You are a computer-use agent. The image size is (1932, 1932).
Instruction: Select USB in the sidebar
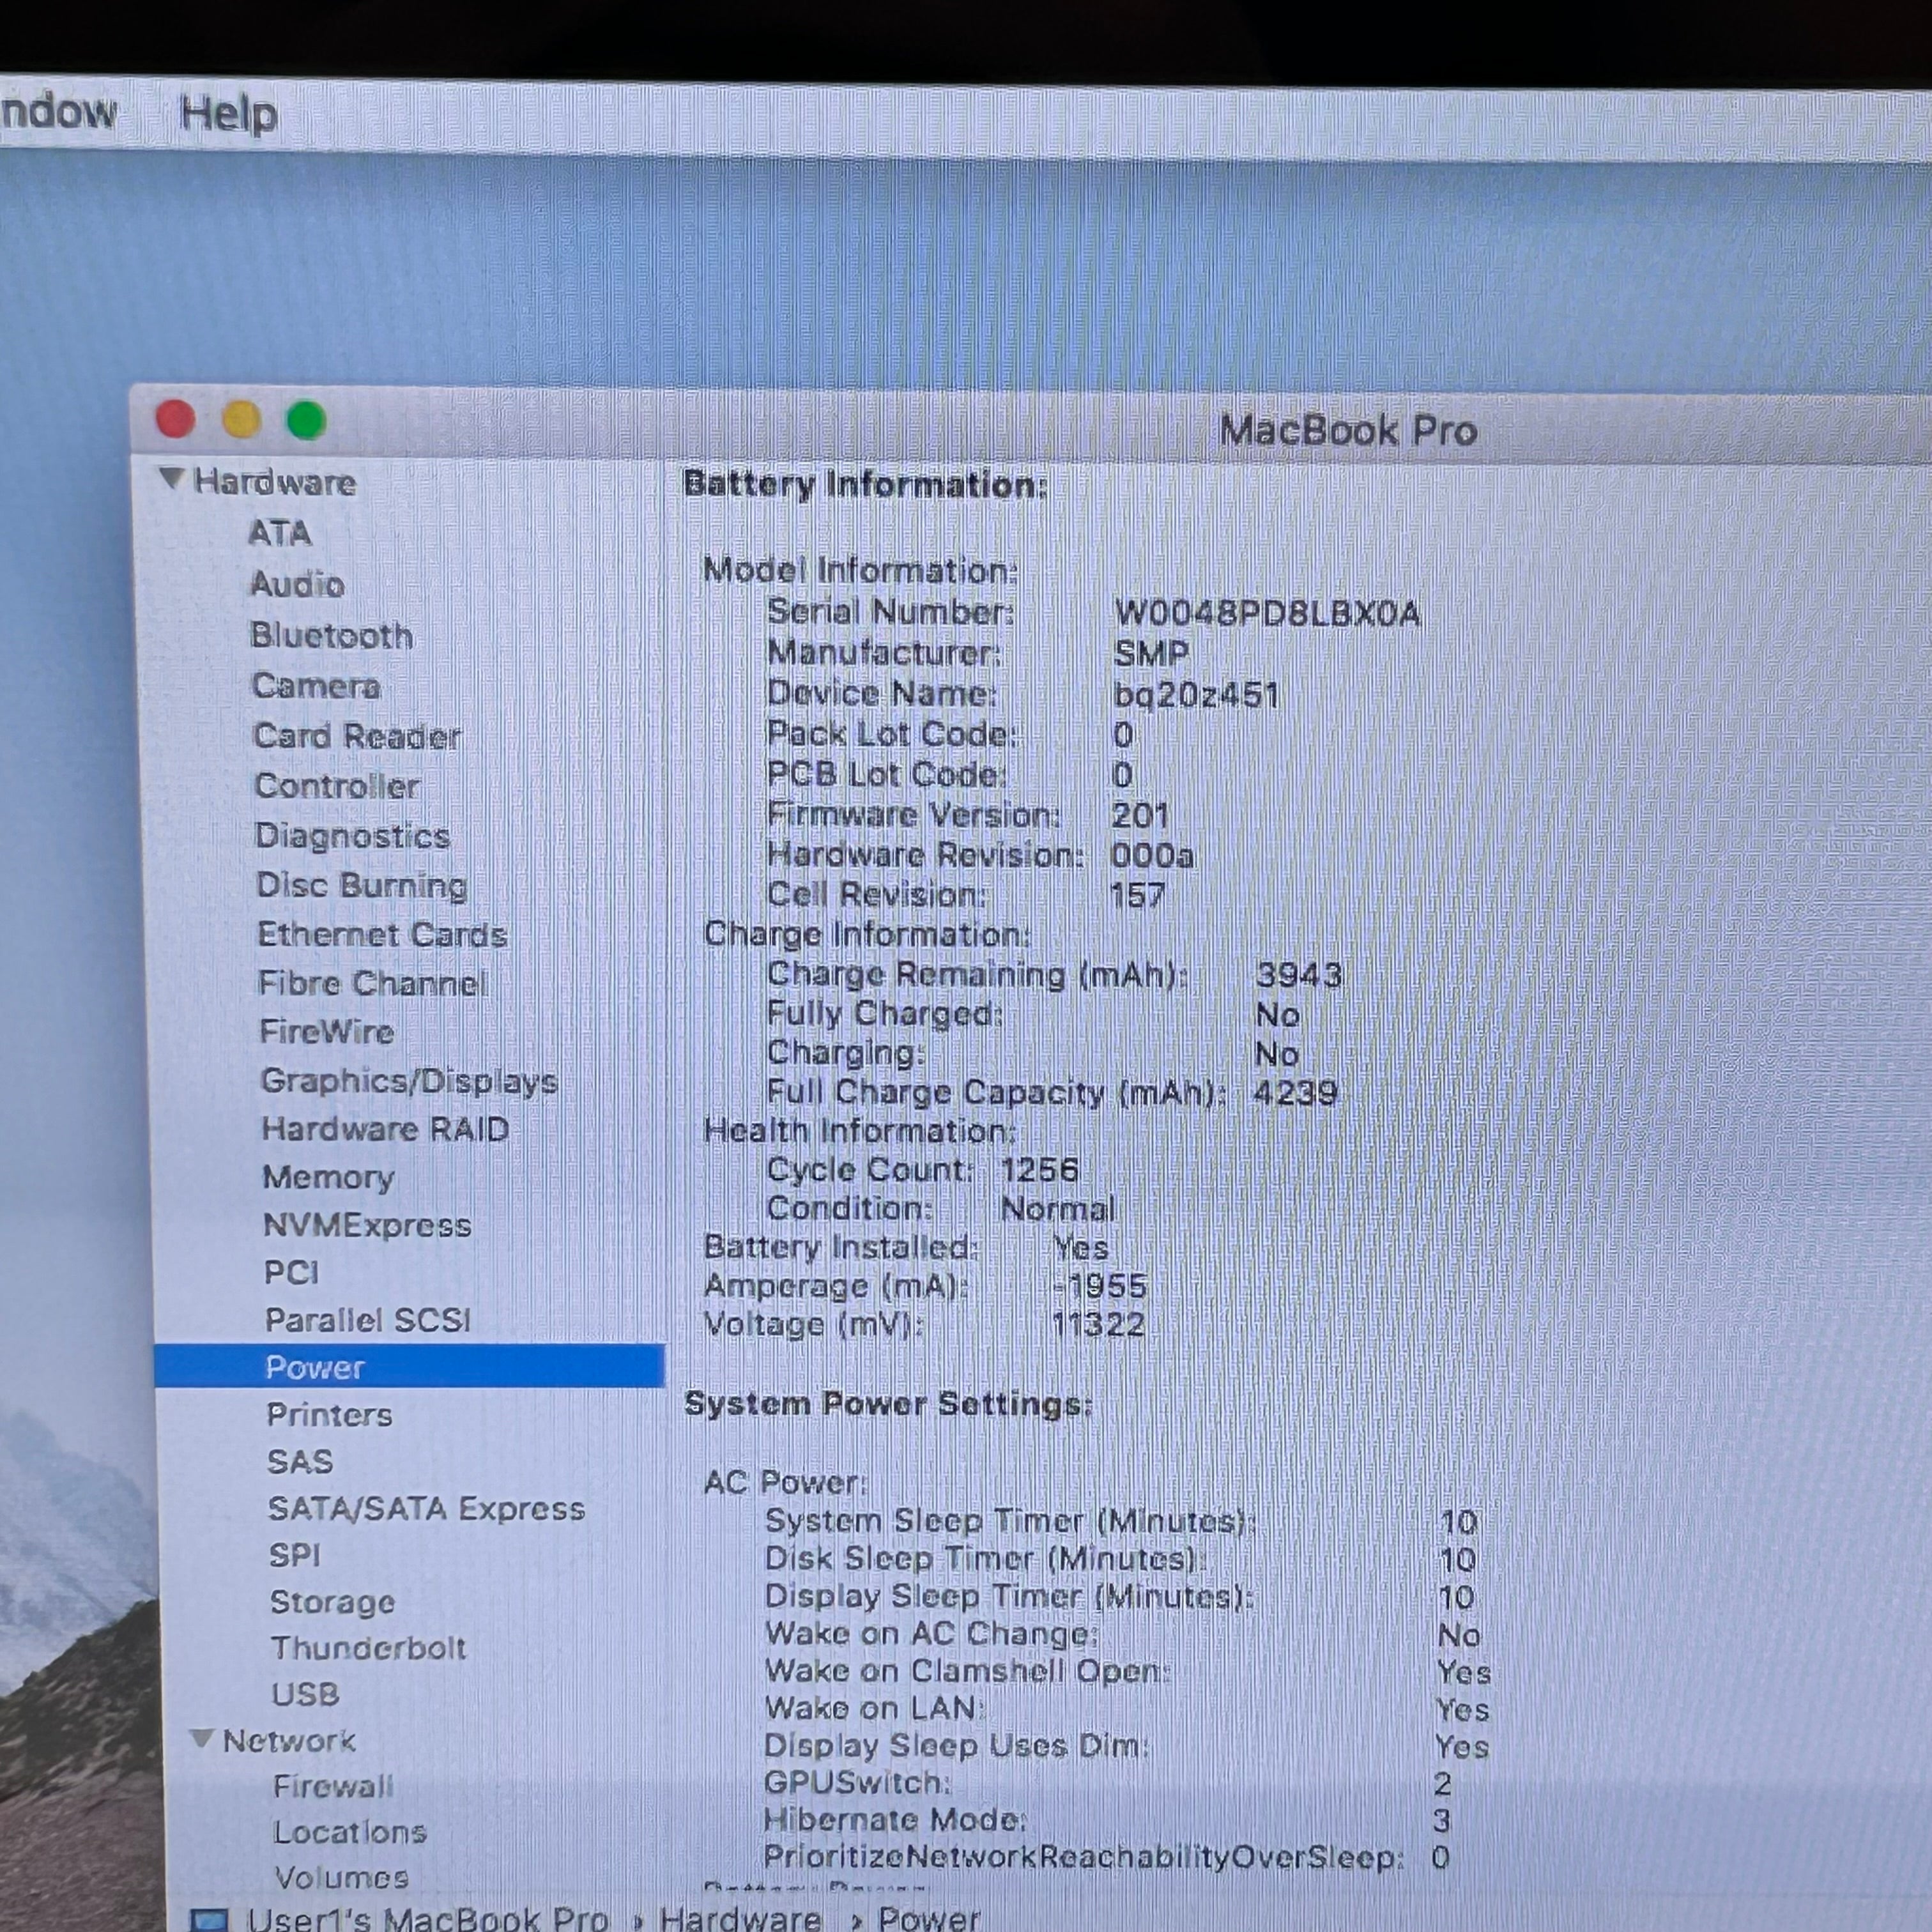(x=305, y=1694)
